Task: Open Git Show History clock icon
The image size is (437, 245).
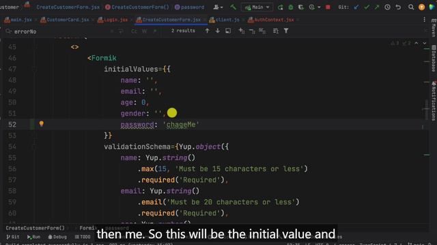Action: coord(387,7)
